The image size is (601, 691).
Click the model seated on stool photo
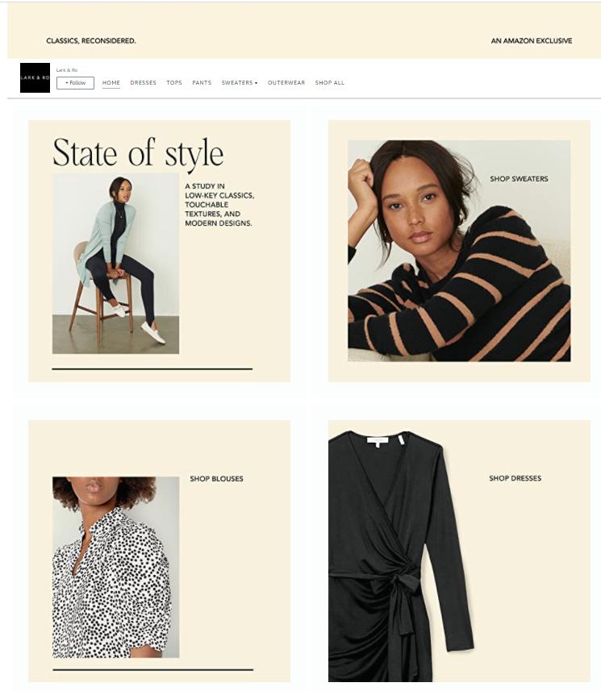[115, 263]
